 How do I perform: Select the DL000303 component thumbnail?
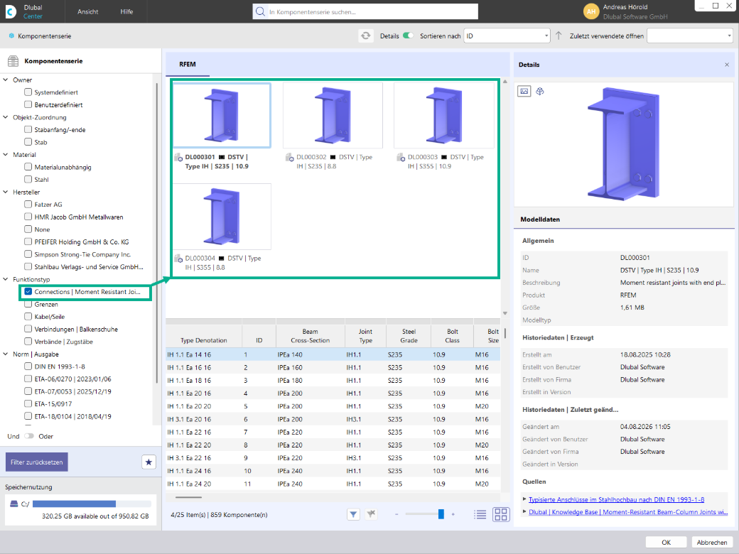coord(444,115)
